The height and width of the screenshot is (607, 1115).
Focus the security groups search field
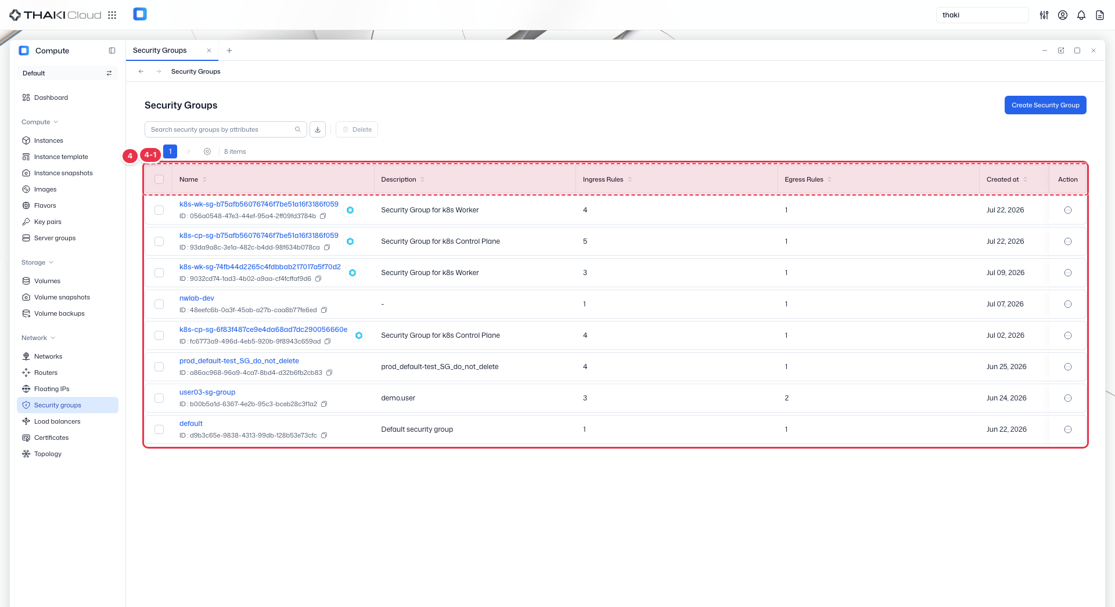[x=226, y=129]
